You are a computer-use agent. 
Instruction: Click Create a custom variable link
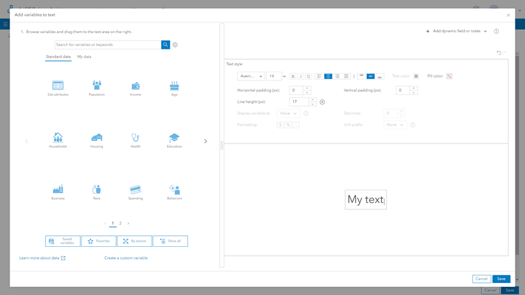pos(126,258)
